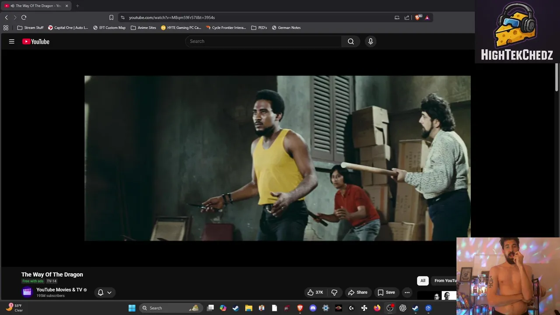The width and height of the screenshot is (560, 315).
Task: Open the three-dot more actions menu
Action: click(x=407, y=292)
